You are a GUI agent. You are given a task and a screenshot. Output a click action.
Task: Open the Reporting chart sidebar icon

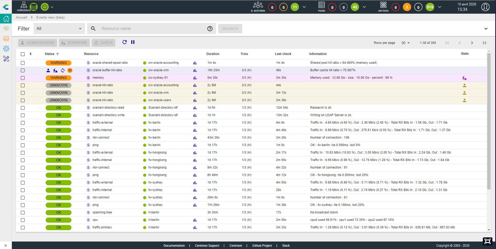(x=6, y=38)
